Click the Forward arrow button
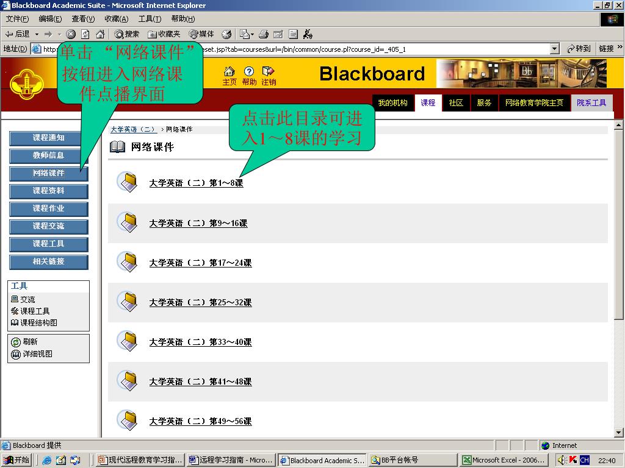 (x=48, y=34)
